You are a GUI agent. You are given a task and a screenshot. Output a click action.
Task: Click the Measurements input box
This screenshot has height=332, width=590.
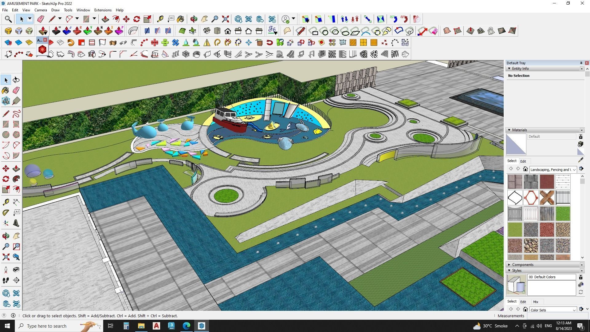click(557, 316)
